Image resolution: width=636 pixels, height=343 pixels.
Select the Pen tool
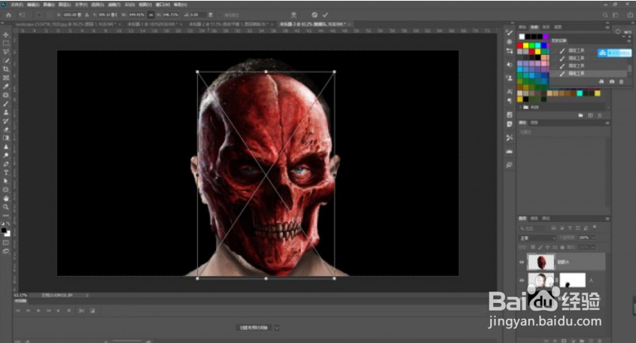click(x=6, y=164)
